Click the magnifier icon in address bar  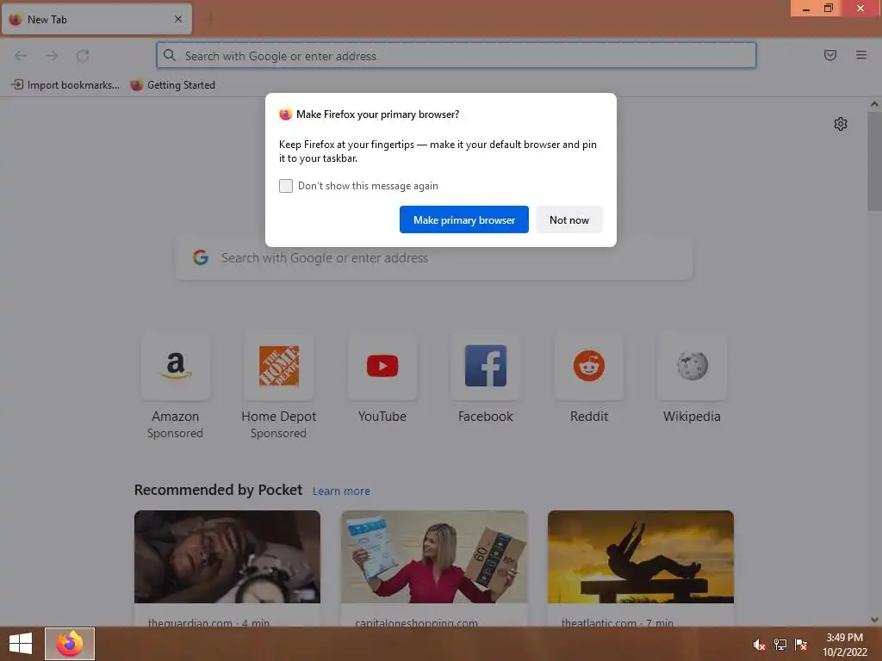[x=170, y=55]
